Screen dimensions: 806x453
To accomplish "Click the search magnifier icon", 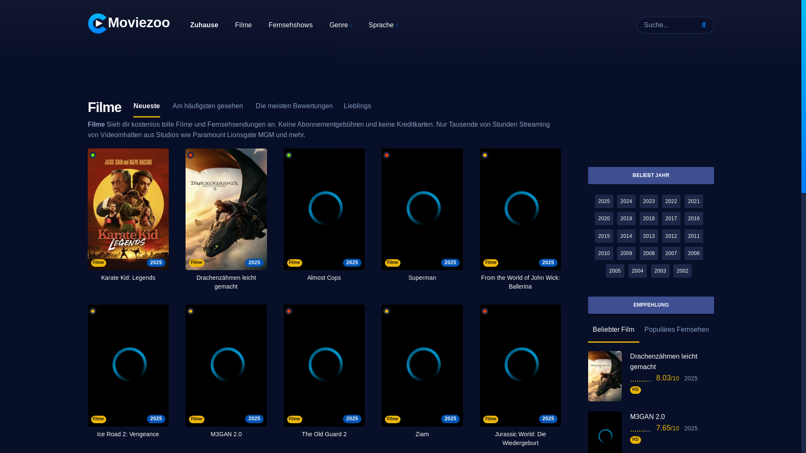I will pyautogui.click(x=704, y=25).
